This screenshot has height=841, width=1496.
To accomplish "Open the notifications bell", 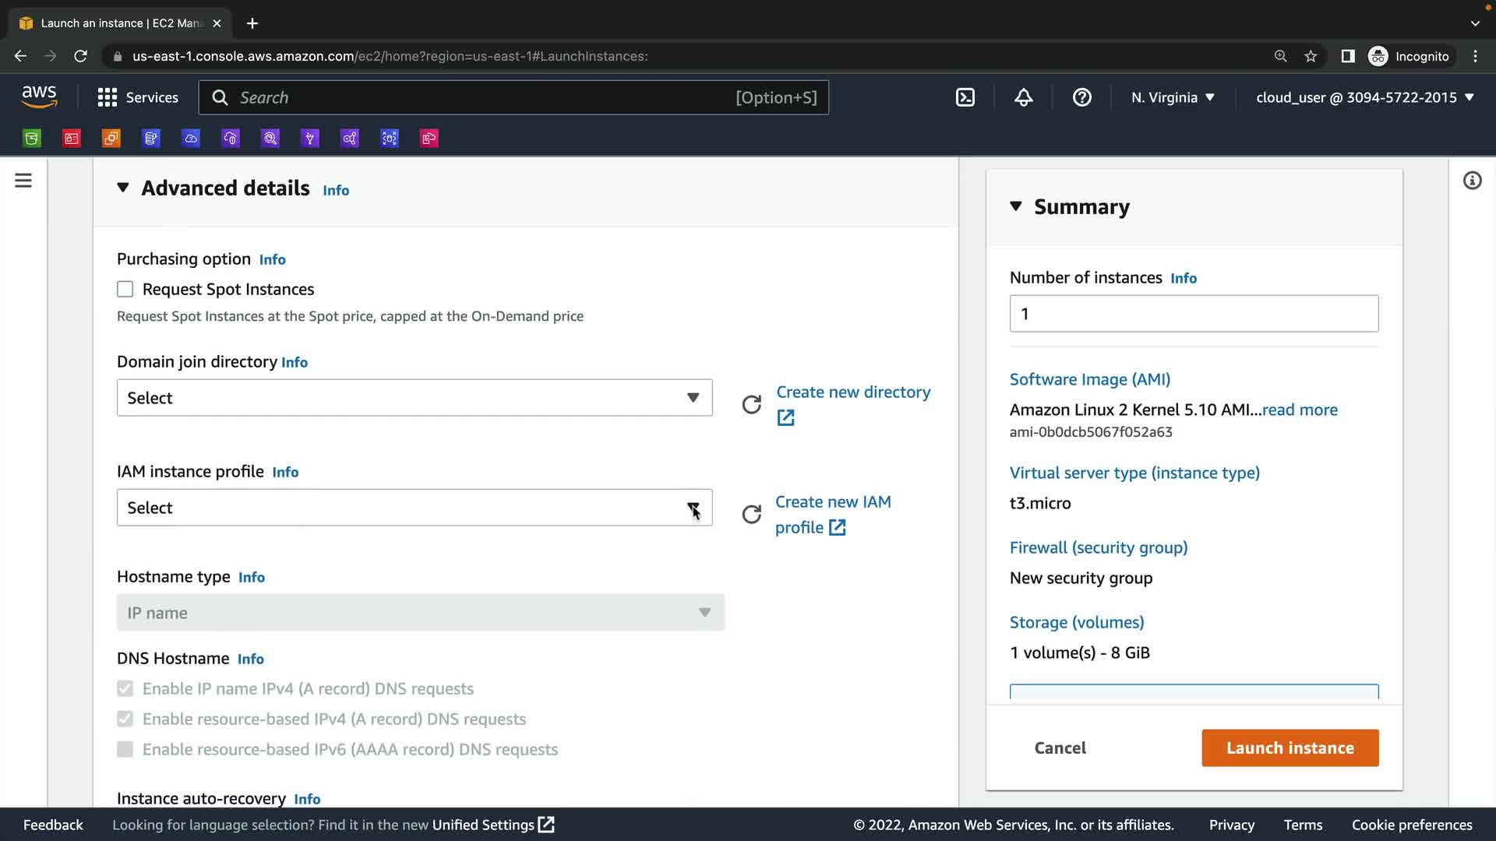I will (1023, 97).
